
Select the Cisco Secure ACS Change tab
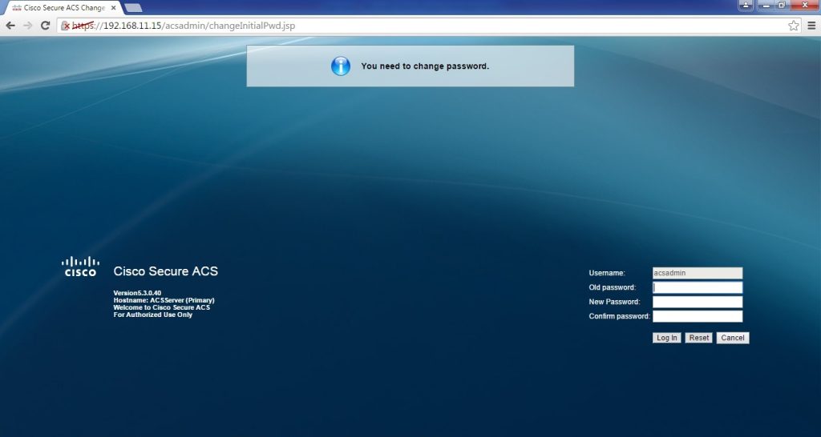pyautogui.click(x=60, y=8)
